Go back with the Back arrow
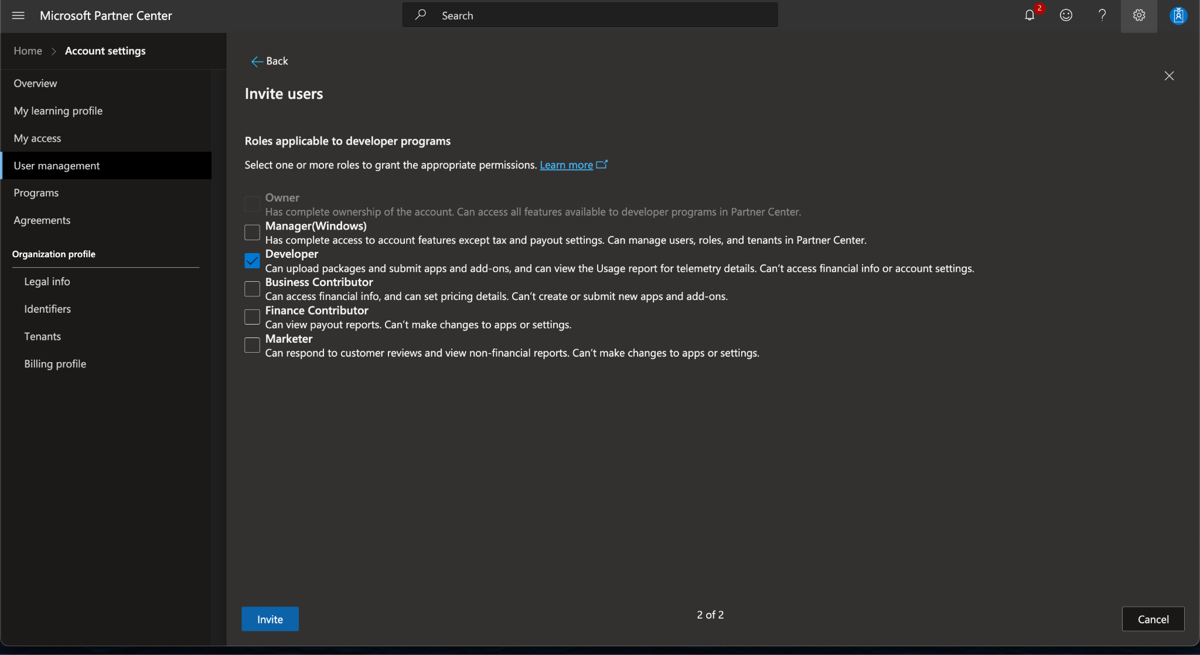 click(x=270, y=61)
